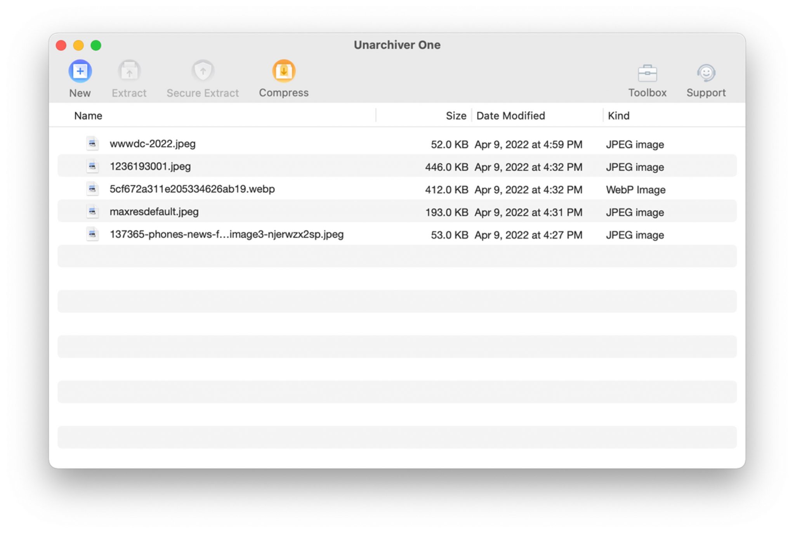This screenshot has height=534, width=795.
Task: Click the green fullscreen window button
Action: tap(96, 45)
